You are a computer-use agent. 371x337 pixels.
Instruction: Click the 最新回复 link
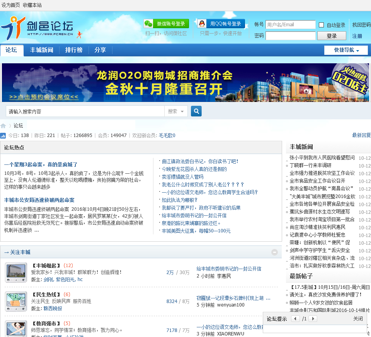[x=361, y=135]
